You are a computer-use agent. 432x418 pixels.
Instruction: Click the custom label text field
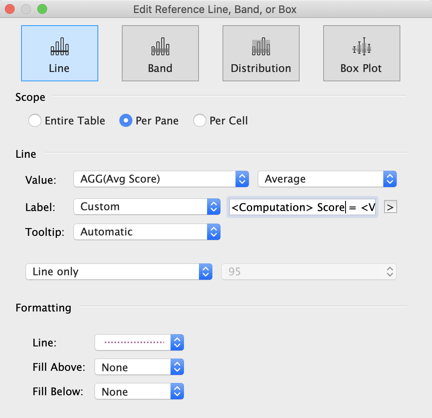302,207
